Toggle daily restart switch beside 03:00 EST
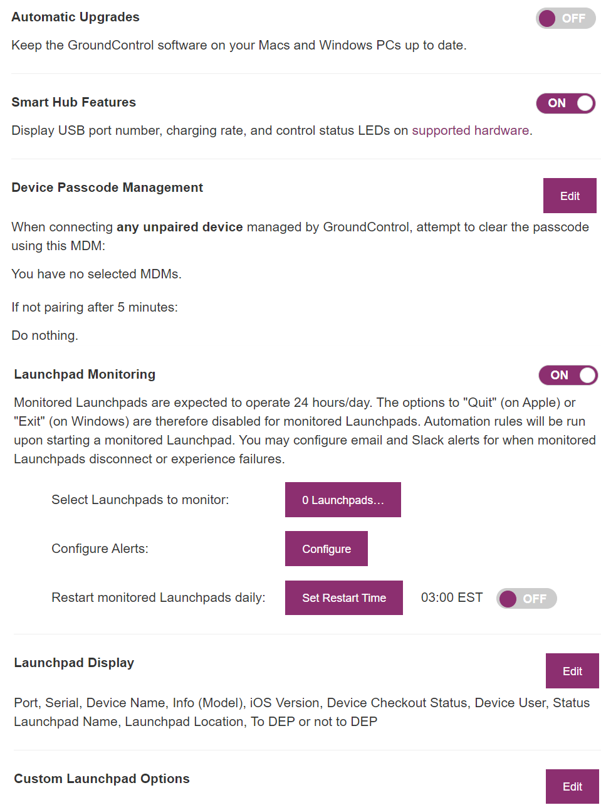This screenshot has width=601, height=805. (x=526, y=599)
